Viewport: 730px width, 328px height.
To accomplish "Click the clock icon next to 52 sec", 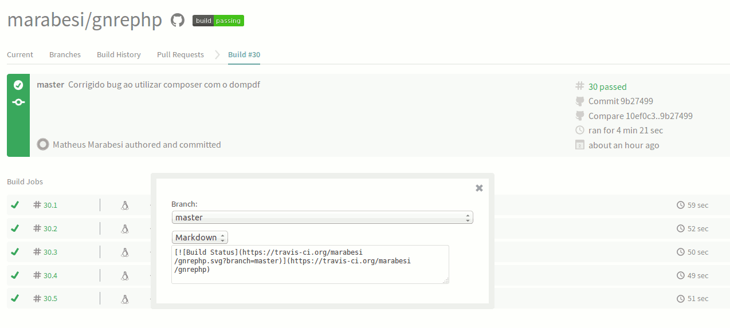I will coord(681,228).
